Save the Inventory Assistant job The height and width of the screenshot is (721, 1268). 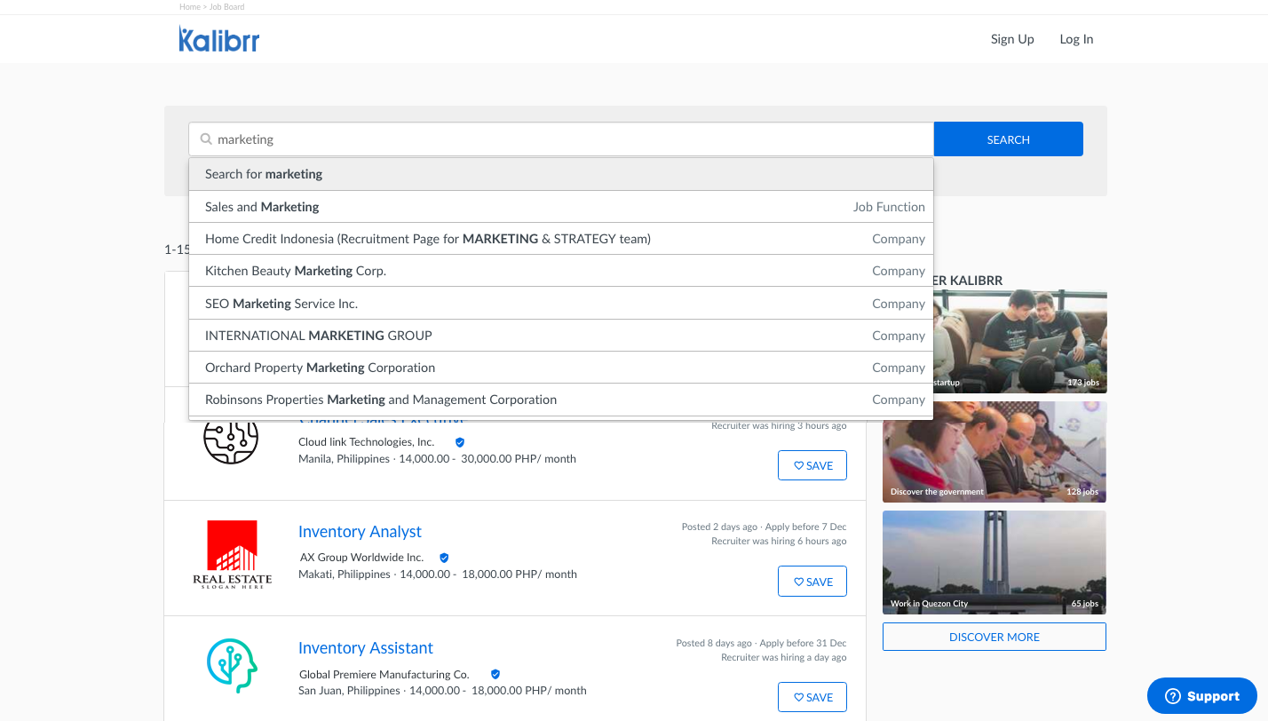tap(812, 697)
